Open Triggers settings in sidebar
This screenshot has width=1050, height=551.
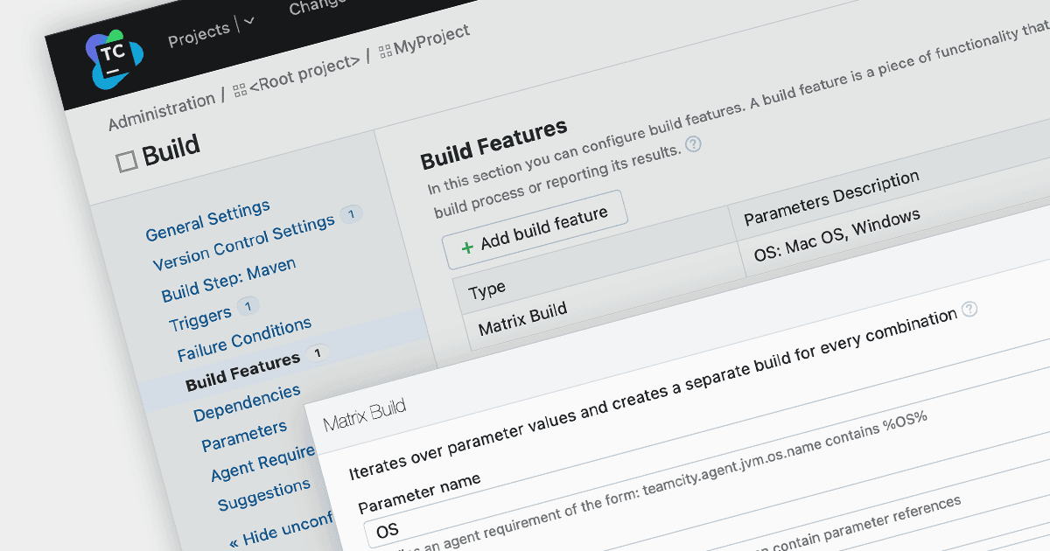coord(200,319)
